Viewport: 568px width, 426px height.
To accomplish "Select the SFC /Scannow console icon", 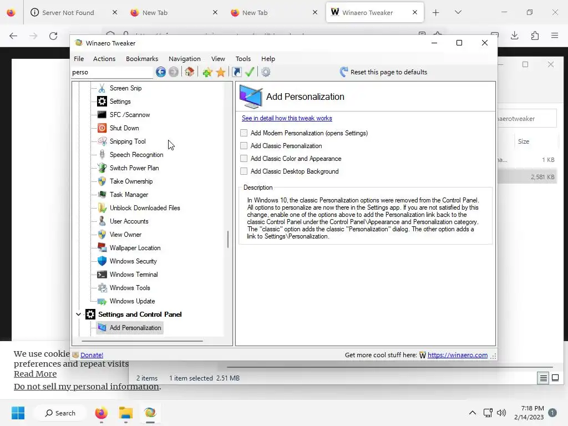I will [102, 115].
